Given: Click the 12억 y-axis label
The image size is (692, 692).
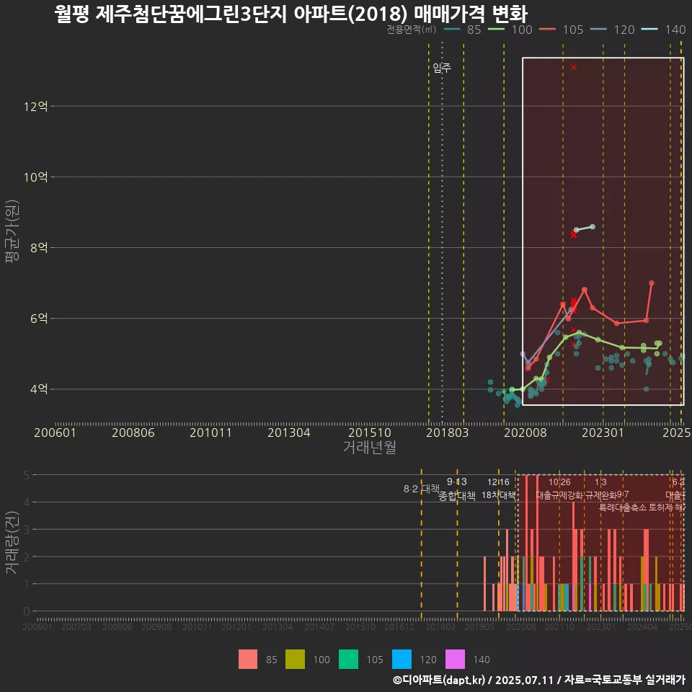Looking at the screenshot, I should tap(36, 107).
